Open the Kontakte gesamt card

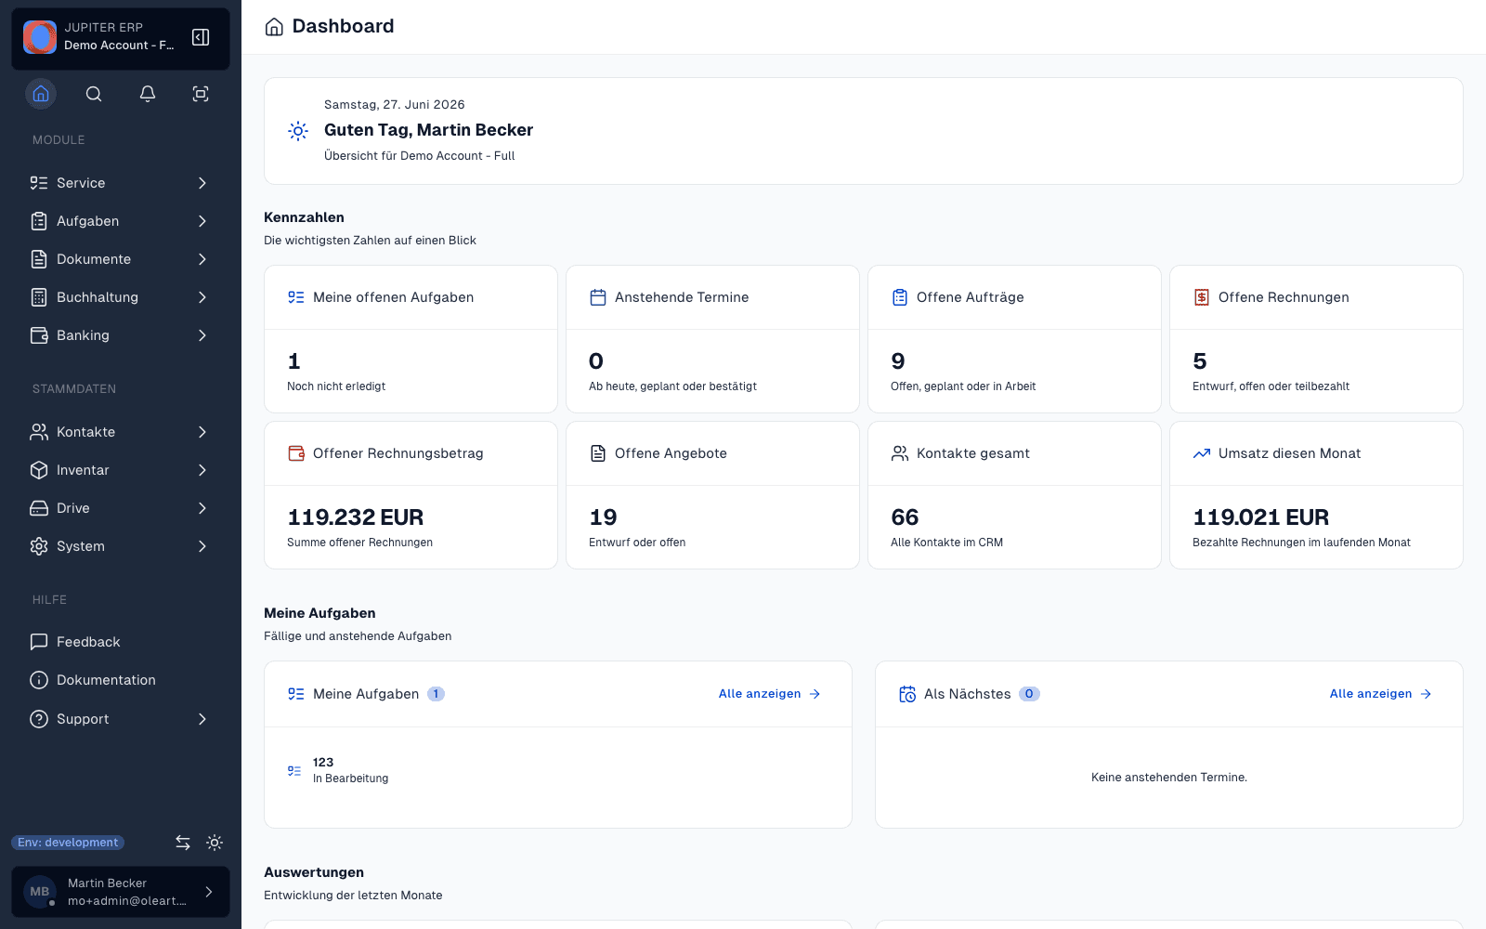pyautogui.click(x=1014, y=495)
